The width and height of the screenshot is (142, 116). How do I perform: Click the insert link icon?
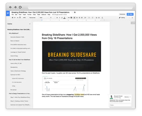[69, 17]
